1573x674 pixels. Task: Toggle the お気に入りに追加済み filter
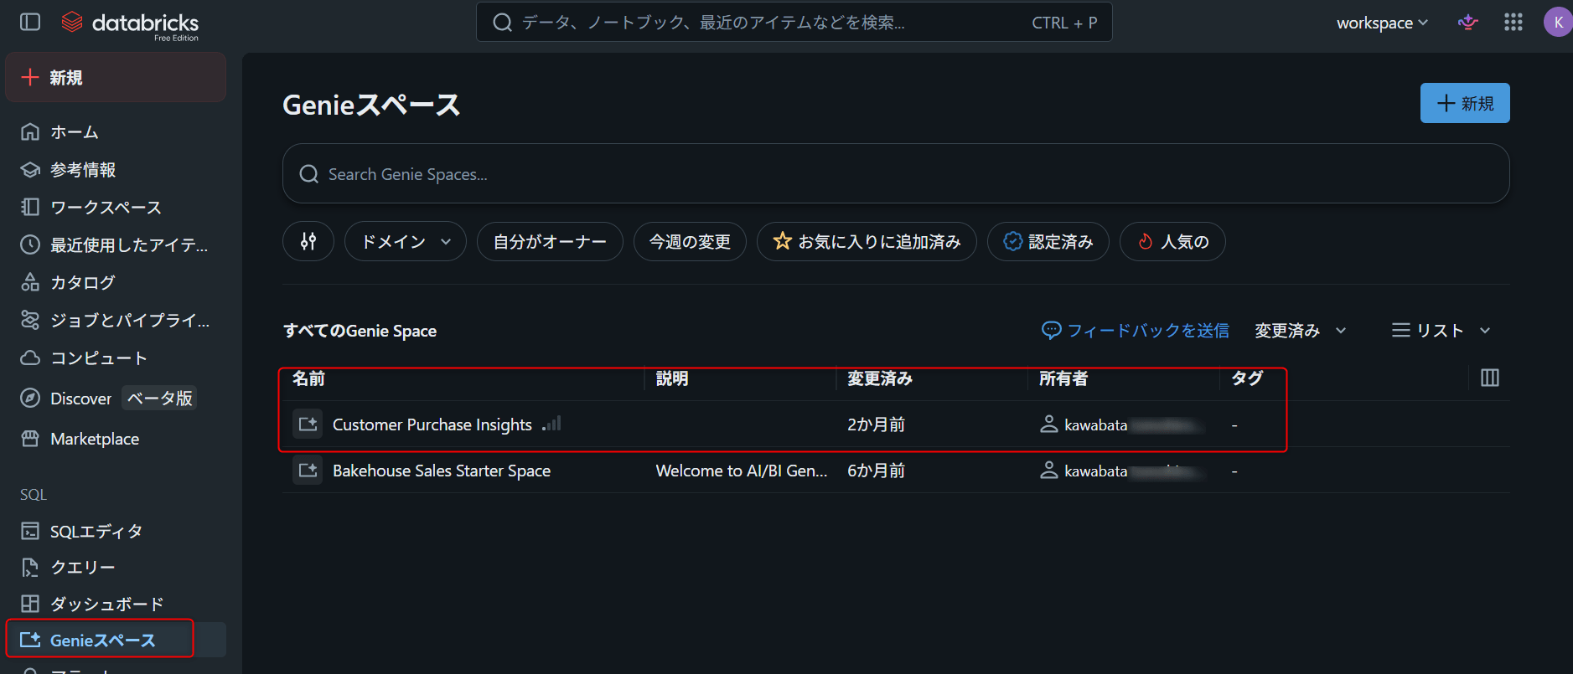coord(867,241)
